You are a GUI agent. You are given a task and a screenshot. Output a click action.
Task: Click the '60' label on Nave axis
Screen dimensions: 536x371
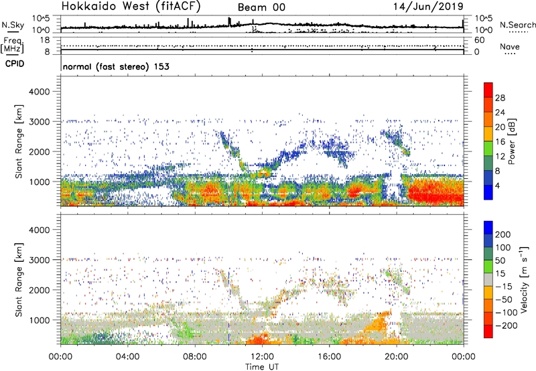click(480, 40)
